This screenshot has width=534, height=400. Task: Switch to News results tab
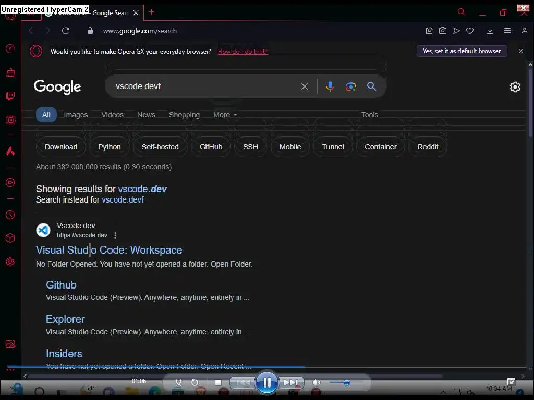[x=146, y=115]
